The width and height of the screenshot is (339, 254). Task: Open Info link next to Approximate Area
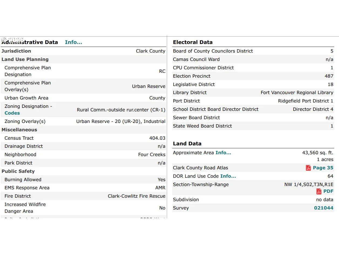tap(223, 153)
